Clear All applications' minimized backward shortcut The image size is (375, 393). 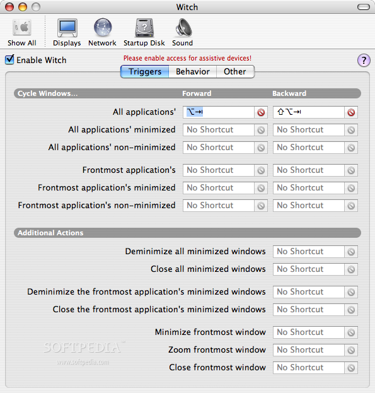[351, 130]
